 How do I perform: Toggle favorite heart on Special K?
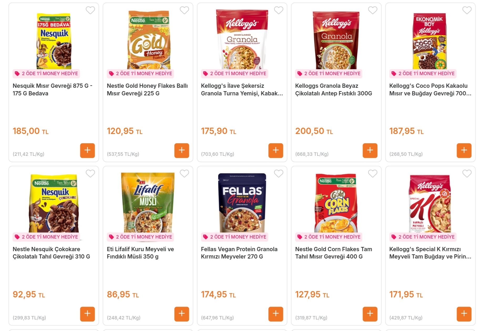(467, 174)
